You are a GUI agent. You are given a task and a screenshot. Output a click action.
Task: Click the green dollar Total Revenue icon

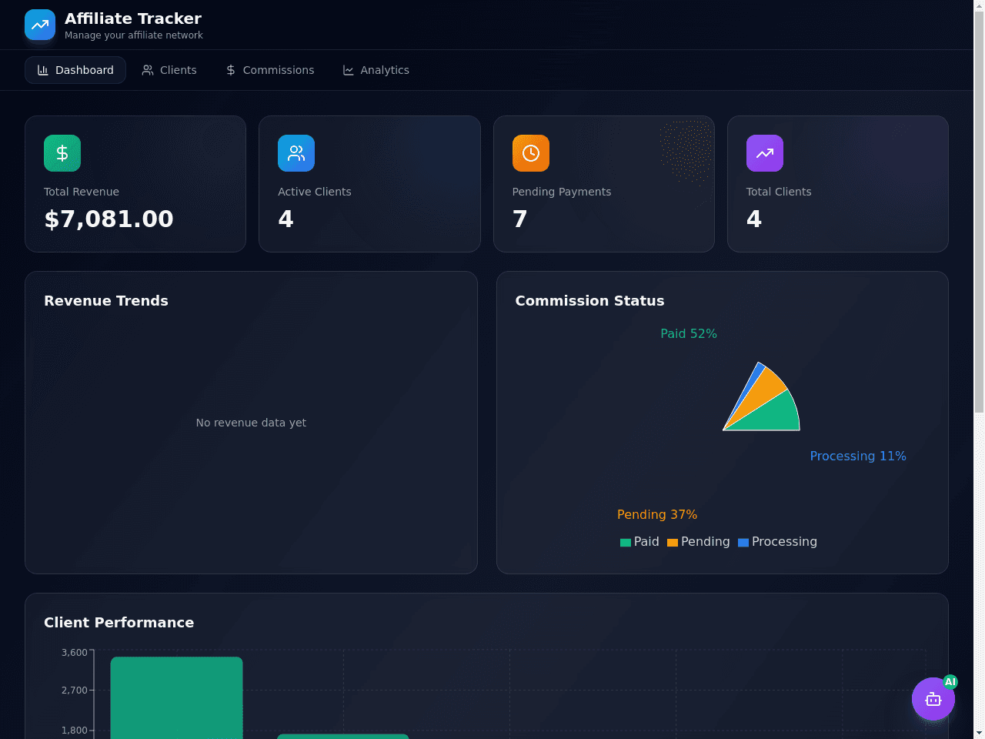pos(62,153)
